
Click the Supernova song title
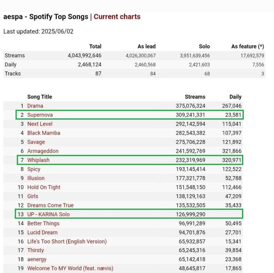[x=40, y=115]
